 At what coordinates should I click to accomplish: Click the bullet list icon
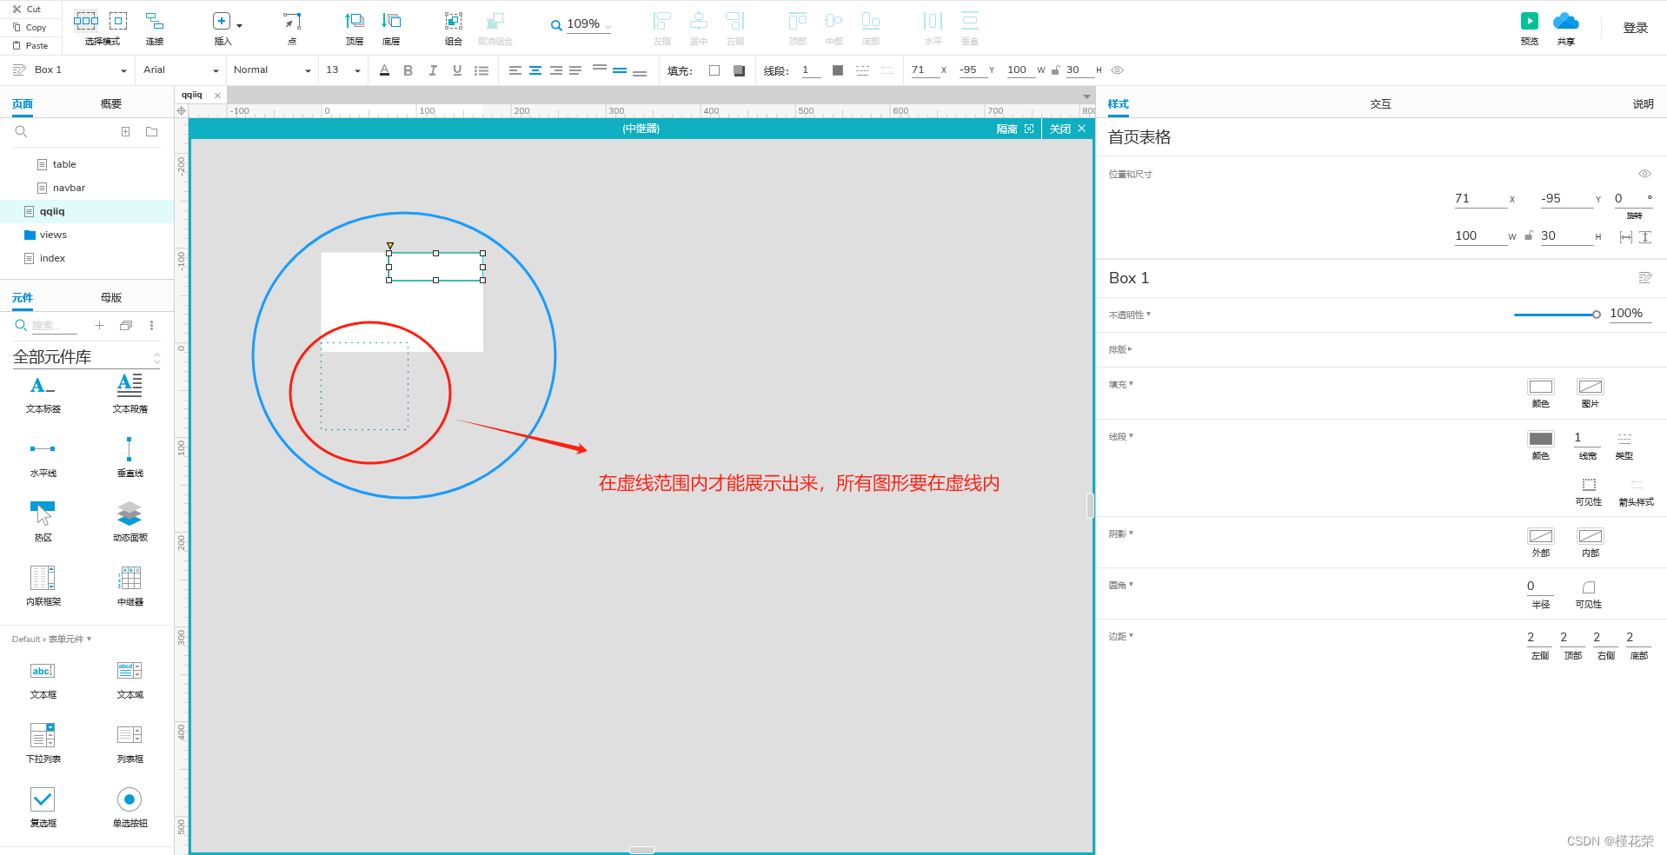(482, 70)
